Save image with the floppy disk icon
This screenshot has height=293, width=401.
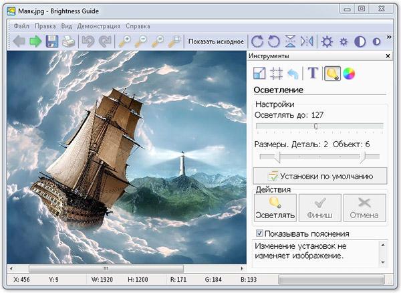pyautogui.click(x=52, y=41)
